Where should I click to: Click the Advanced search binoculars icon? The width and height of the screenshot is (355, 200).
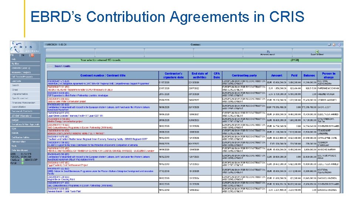click(x=268, y=52)
